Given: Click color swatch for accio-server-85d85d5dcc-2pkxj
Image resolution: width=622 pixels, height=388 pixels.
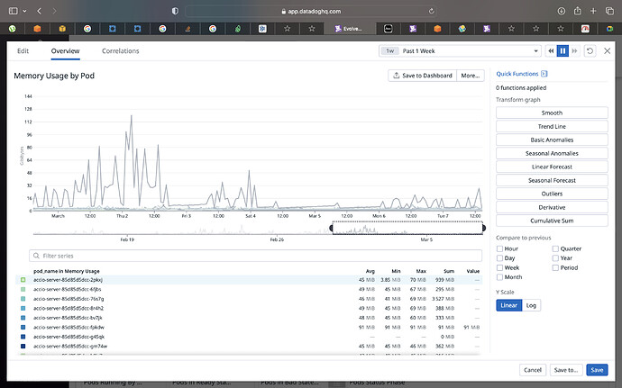Looking at the screenshot, I should point(23,280).
